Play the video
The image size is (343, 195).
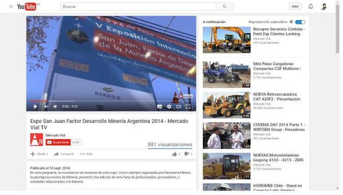pyautogui.click(x=35, y=107)
